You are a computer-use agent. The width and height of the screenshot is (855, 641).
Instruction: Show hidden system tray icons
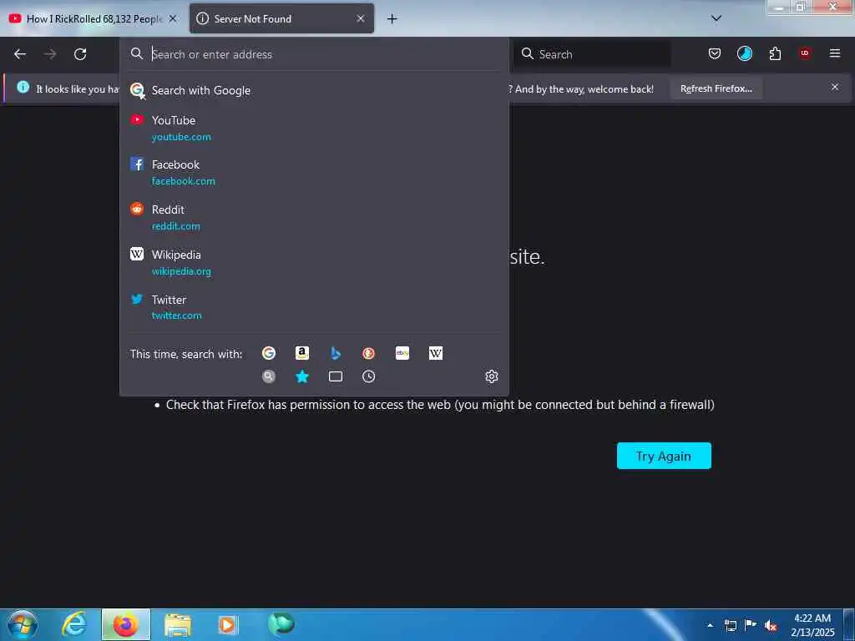point(710,625)
